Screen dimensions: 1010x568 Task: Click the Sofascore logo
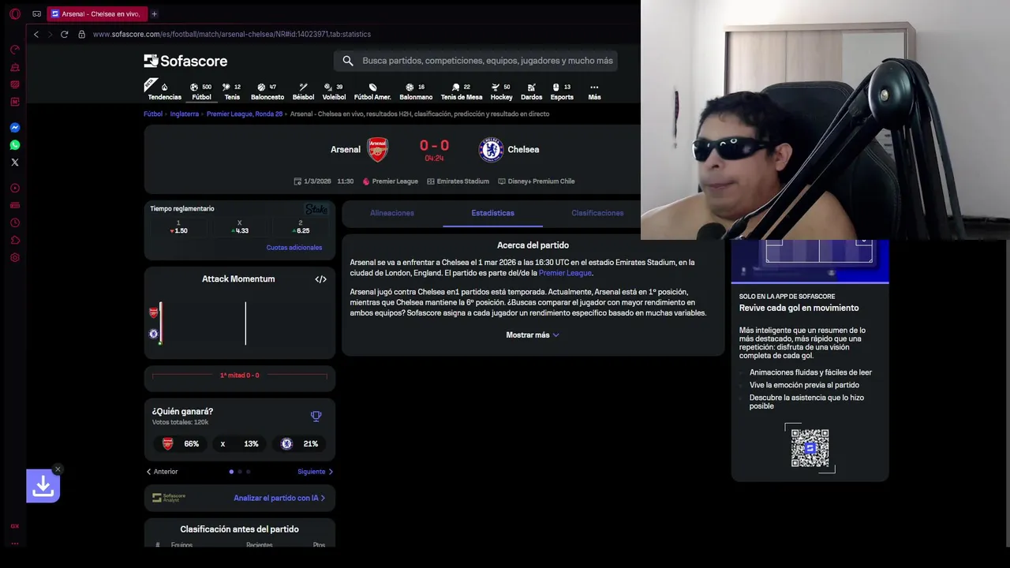tap(185, 61)
